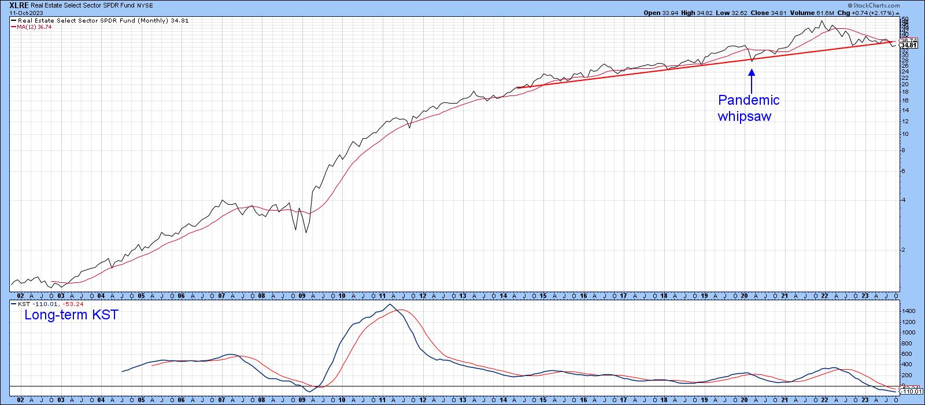Click the 4 label on the price axis
This screenshot has width=925, height=405.
904,200
